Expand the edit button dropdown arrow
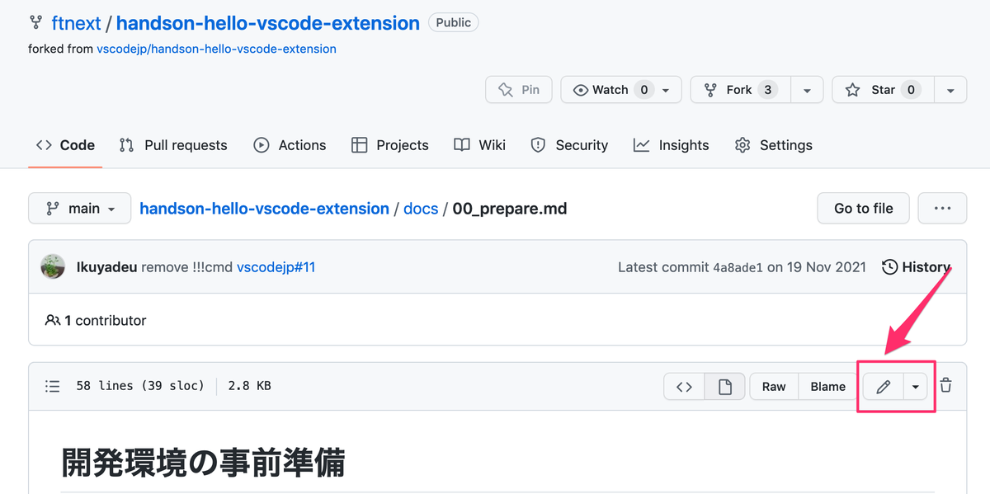Viewport: 990px width, 494px height. (914, 386)
